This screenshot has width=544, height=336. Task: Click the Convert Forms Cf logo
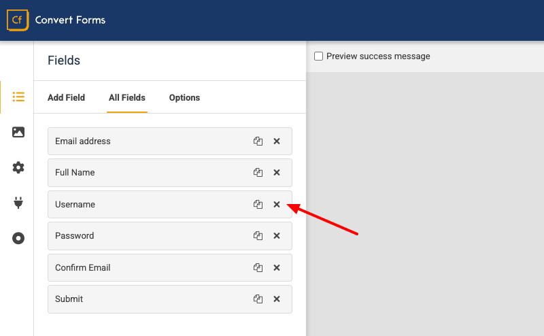pyautogui.click(x=18, y=20)
